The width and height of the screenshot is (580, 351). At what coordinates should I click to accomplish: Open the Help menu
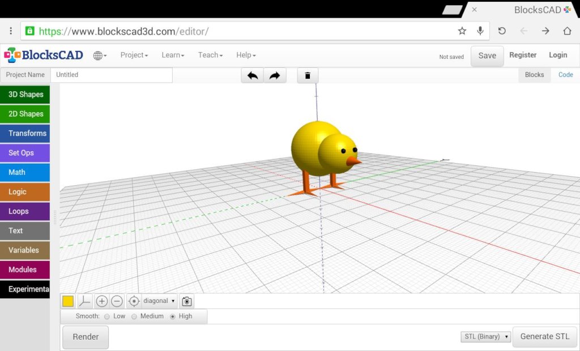click(x=246, y=55)
